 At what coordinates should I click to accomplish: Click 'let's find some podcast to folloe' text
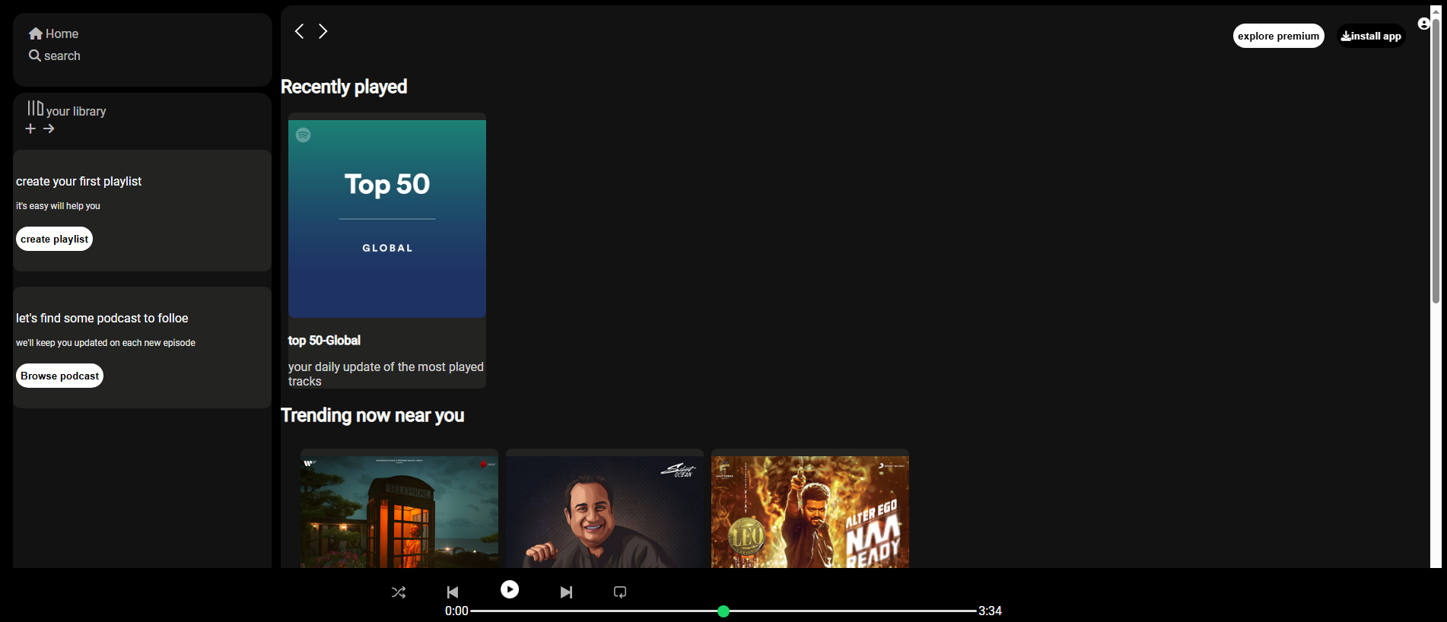tap(102, 318)
